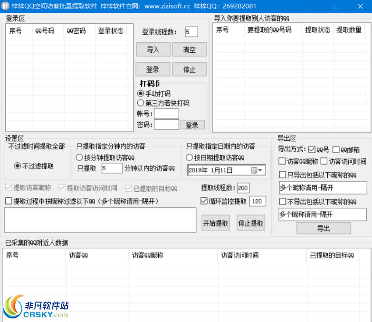
Task: Click the 登录 button beside 停止
Action: click(x=153, y=69)
